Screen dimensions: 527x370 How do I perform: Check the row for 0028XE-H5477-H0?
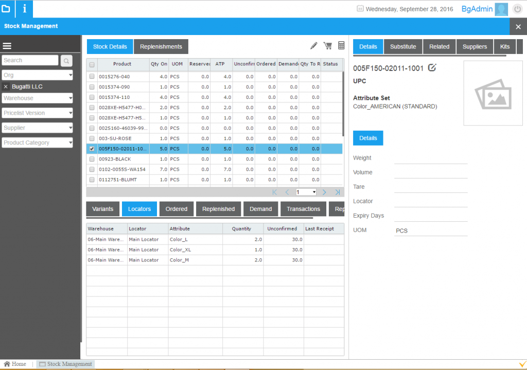click(x=92, y=108)
